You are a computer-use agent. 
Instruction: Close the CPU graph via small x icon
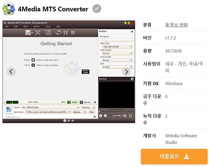(4, 102)
